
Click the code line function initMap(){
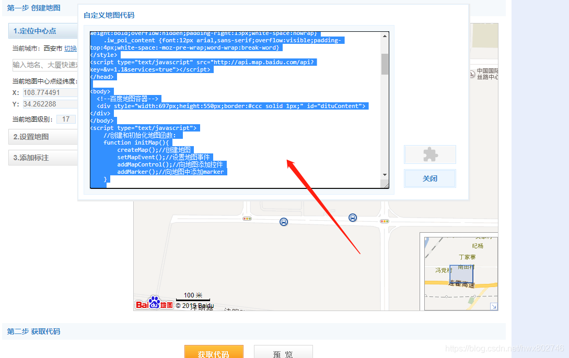tap(136, 142)
